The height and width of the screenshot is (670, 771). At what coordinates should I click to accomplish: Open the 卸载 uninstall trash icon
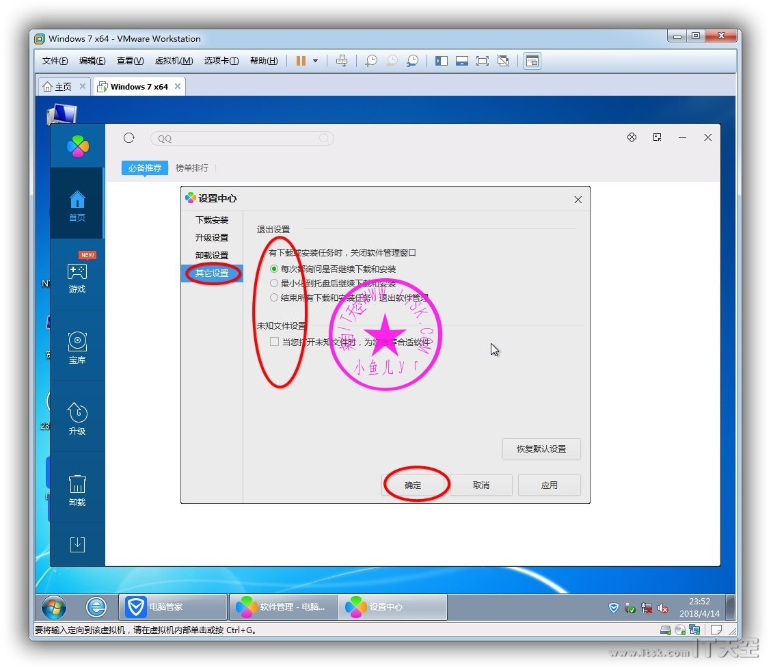[77, 490]
